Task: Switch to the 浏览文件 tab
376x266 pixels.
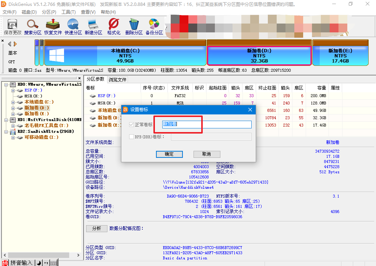Action: click(117, 79)
